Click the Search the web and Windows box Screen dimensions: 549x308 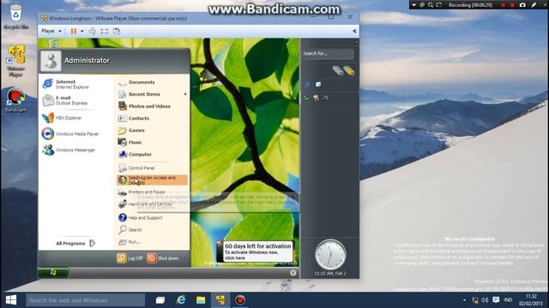coord(86,300)
